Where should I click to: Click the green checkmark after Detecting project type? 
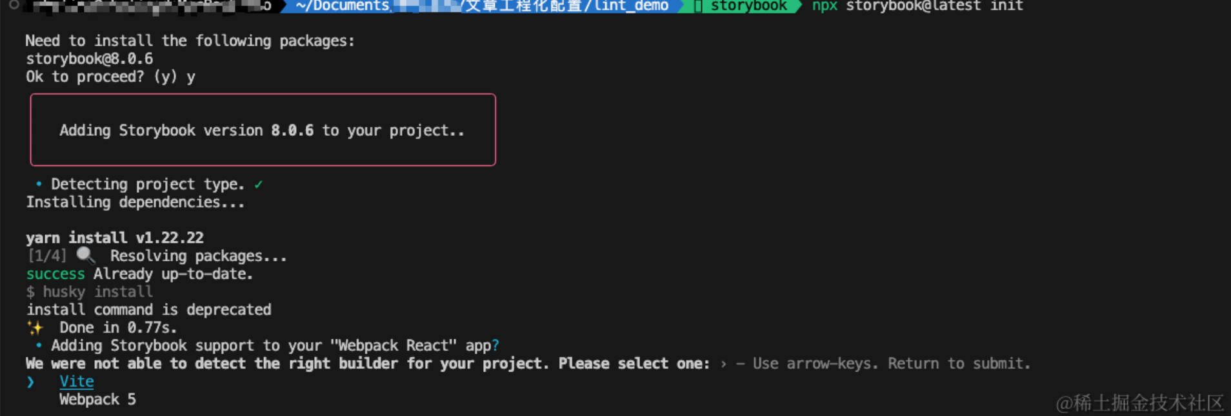point(258,184)
